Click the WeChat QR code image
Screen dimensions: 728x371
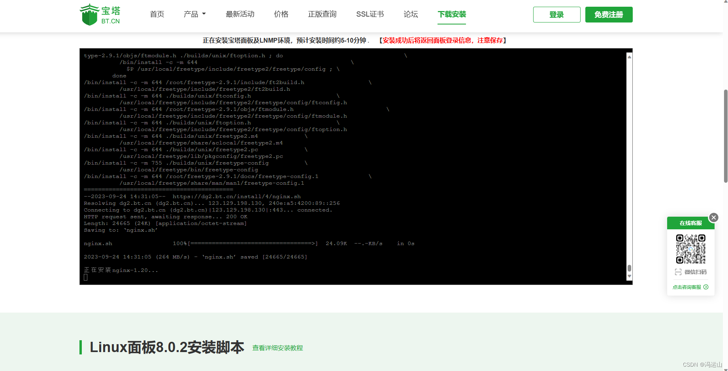[x=690, y=249]
